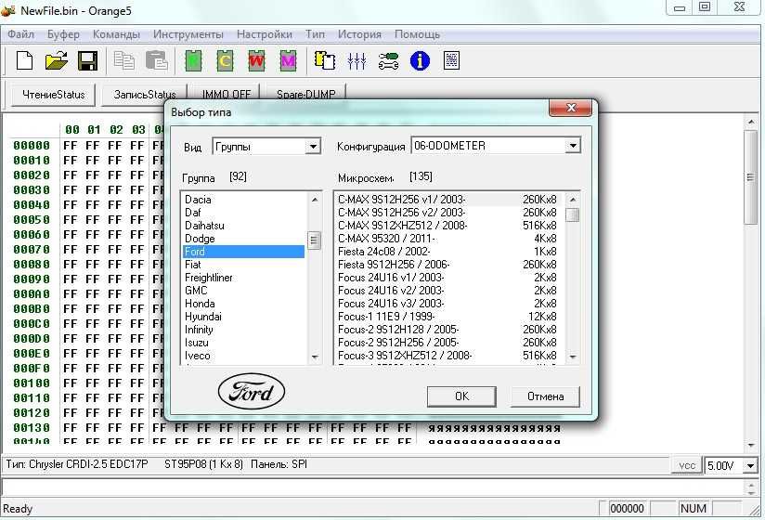Select Focus 24U16 v2/ 2003- chip
This screenshot has width=765, height=520.
(447, 291)
